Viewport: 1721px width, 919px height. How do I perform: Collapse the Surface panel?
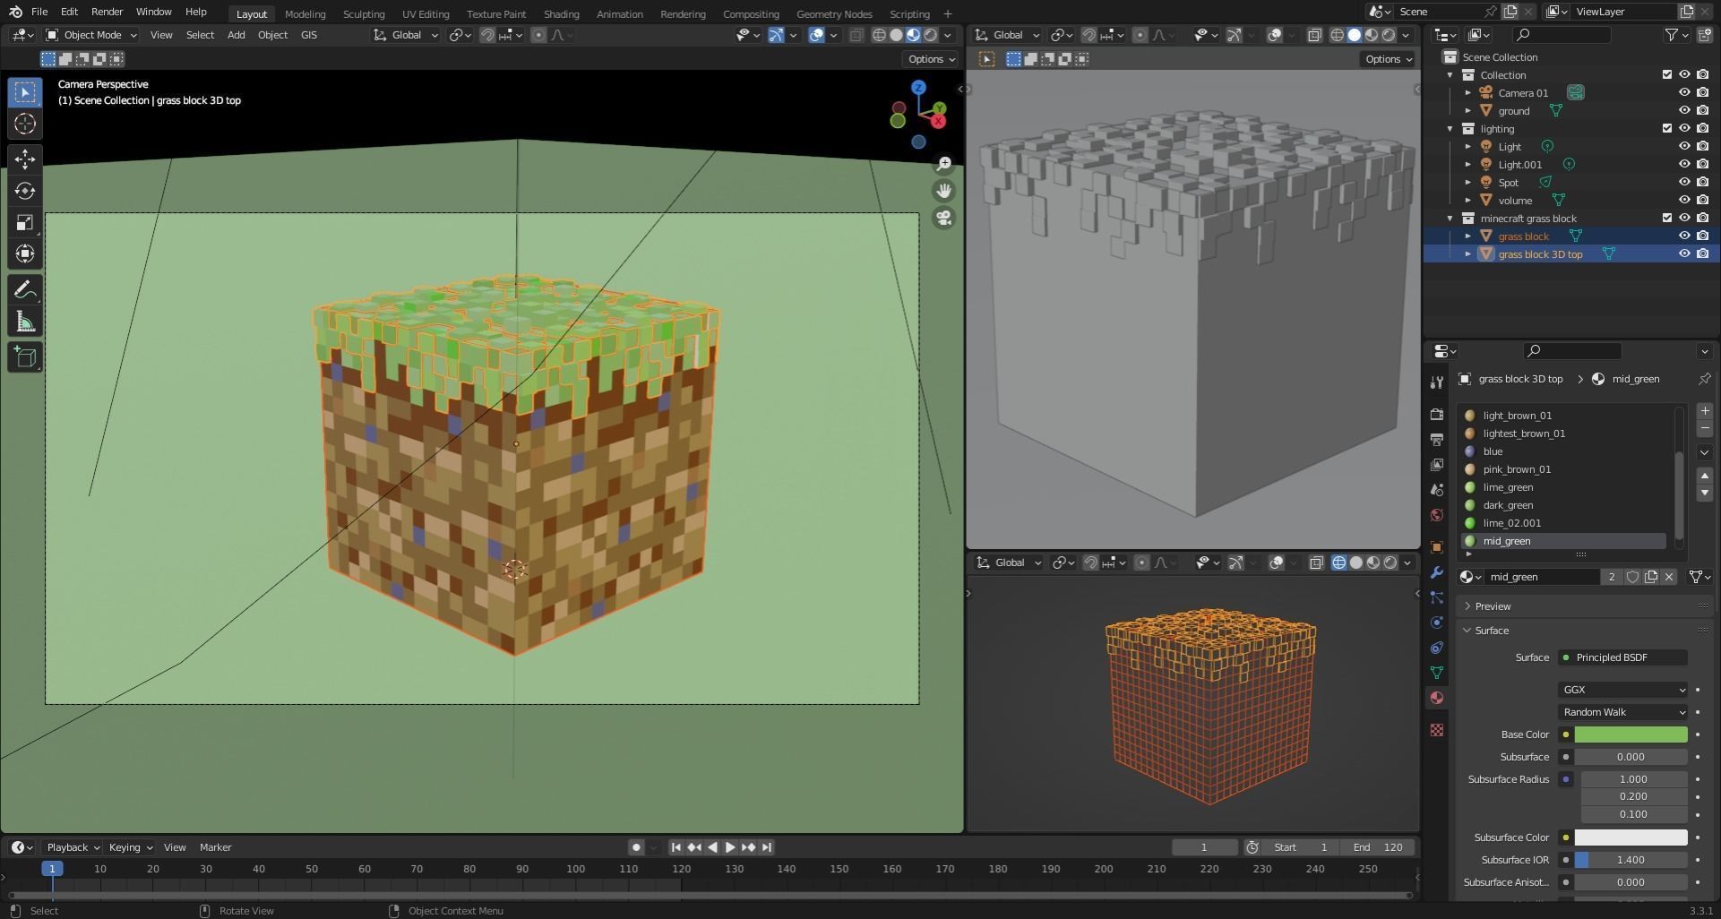pos(1492,631)
